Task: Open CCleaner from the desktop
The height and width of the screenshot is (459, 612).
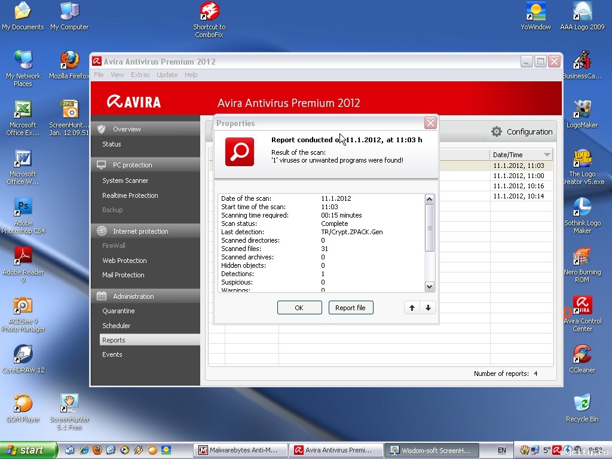Action: point(582,354)
